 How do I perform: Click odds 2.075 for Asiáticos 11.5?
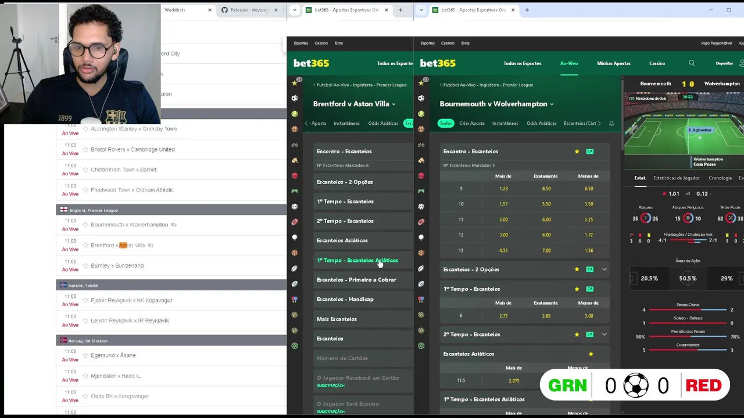513,381
